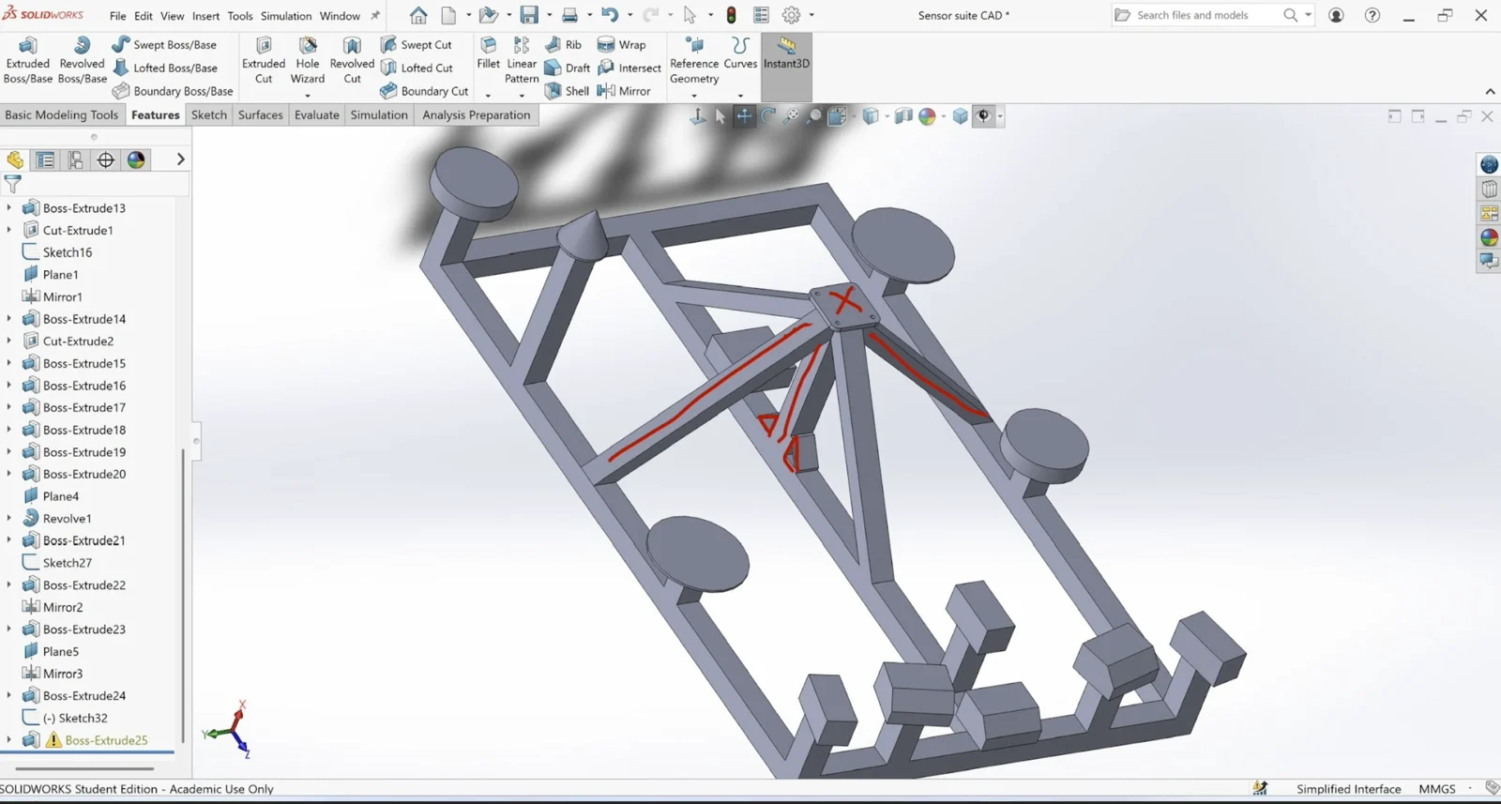1501x804 pixels.
Task: Select the Revolved Boss/Base tool
Action: click(82, 61)
